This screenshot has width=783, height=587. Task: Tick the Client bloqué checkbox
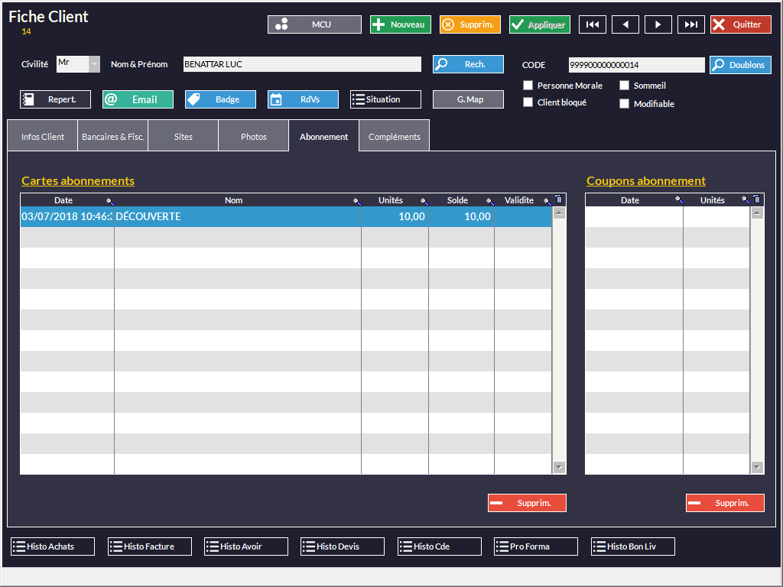(x=528, y=102)
